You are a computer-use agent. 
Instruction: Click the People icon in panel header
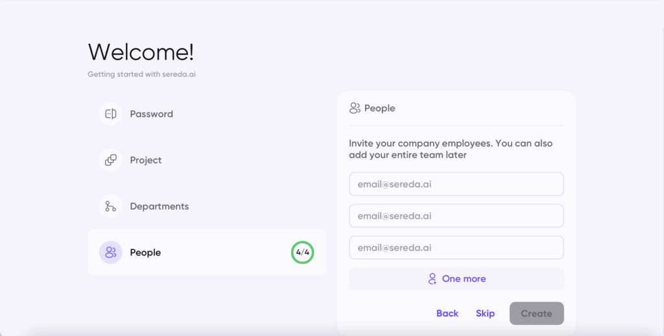(x=355, y=108)
